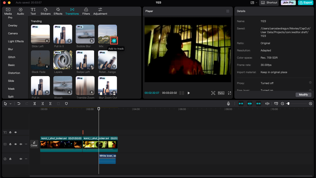Hide the main video track
The width and height of the screenshot is (316, 178).
click(x=15, y=144)
